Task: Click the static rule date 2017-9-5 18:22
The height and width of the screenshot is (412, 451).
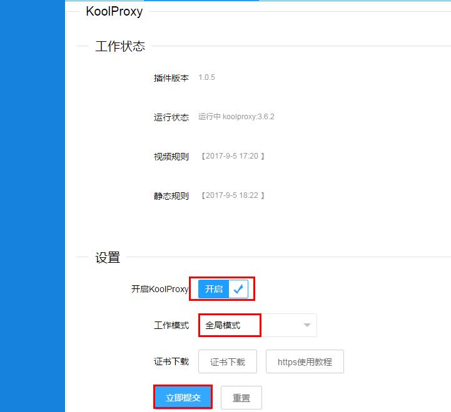Action: click(233, 195)
